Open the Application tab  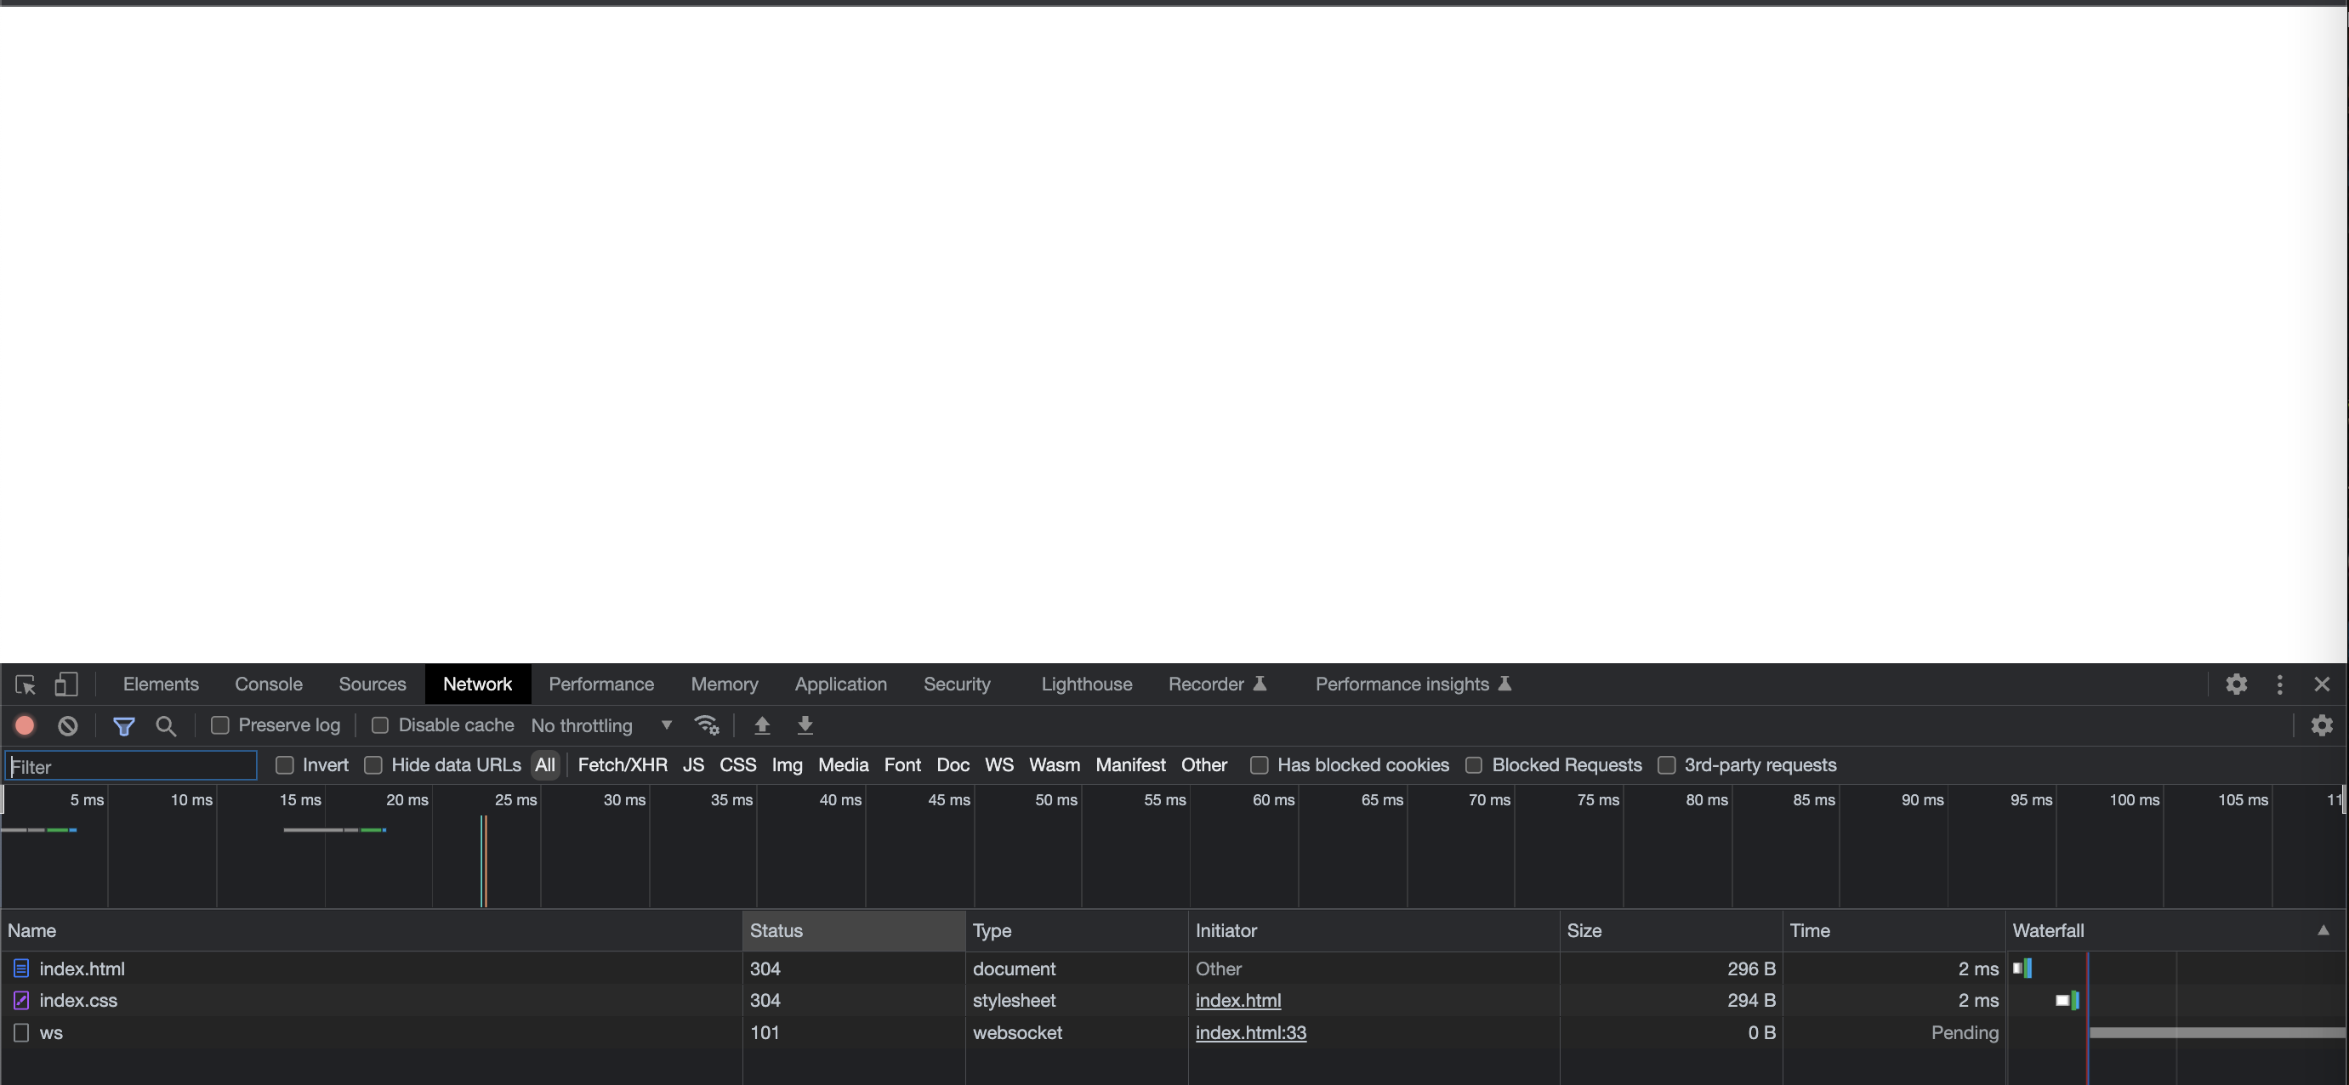coord(840,684)
